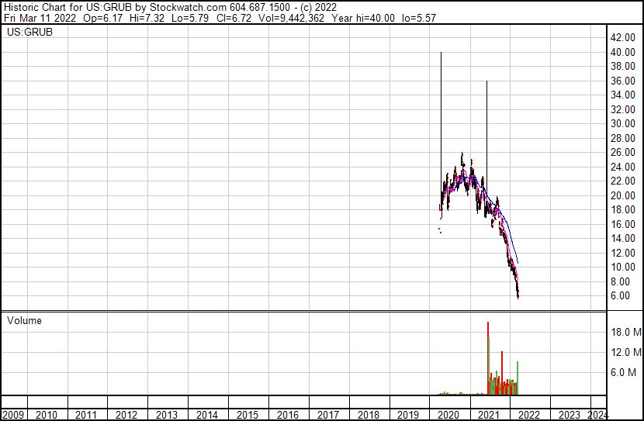Select the low value 'Lo=5.79'
The width and height of the screenshot is (644, 421).
click(190, 18)
